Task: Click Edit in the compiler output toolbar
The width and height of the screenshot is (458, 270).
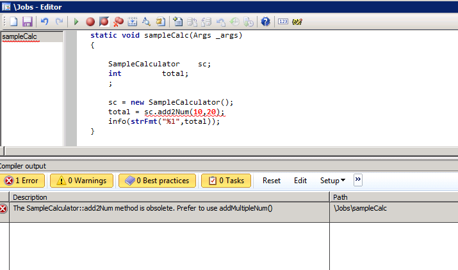Action: [300, 181]
